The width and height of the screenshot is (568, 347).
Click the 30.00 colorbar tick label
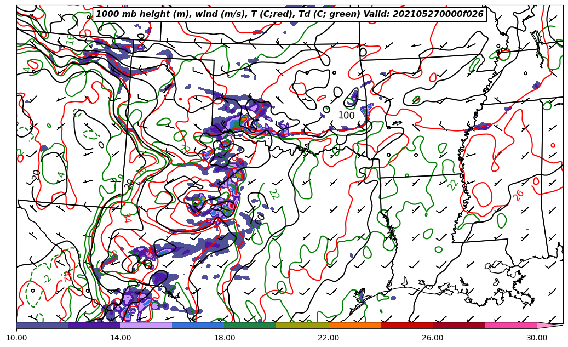(537, 338)
